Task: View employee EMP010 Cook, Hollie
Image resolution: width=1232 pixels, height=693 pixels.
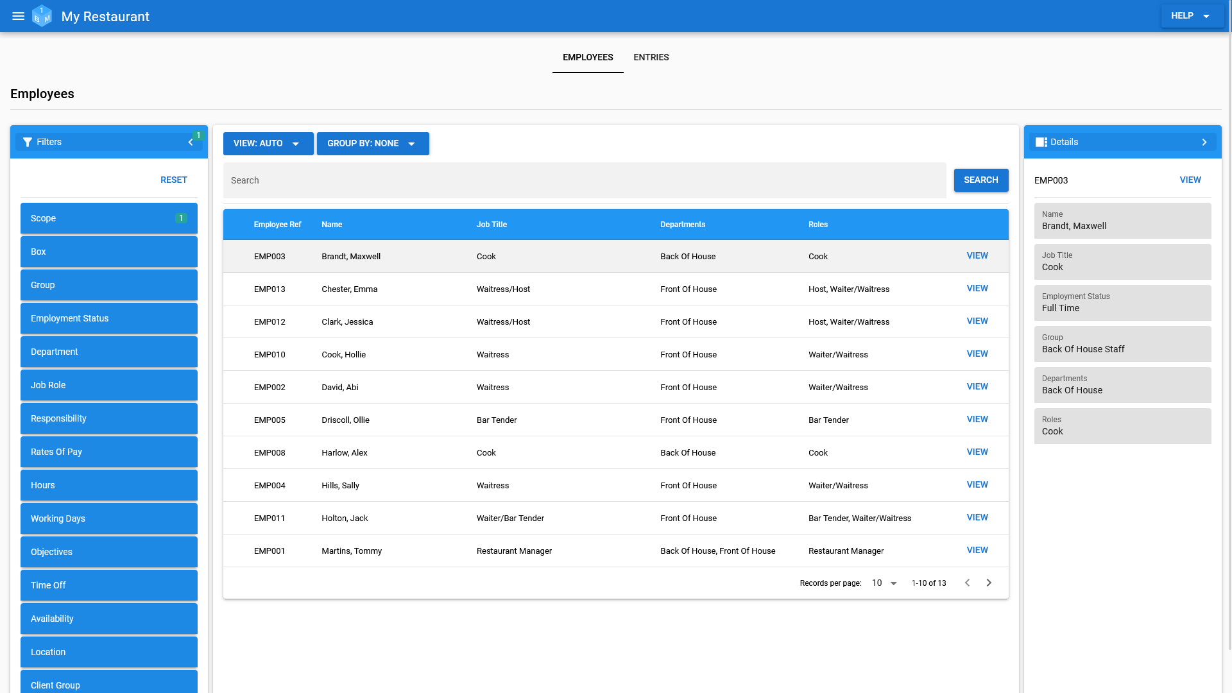Action: (977, 354)
